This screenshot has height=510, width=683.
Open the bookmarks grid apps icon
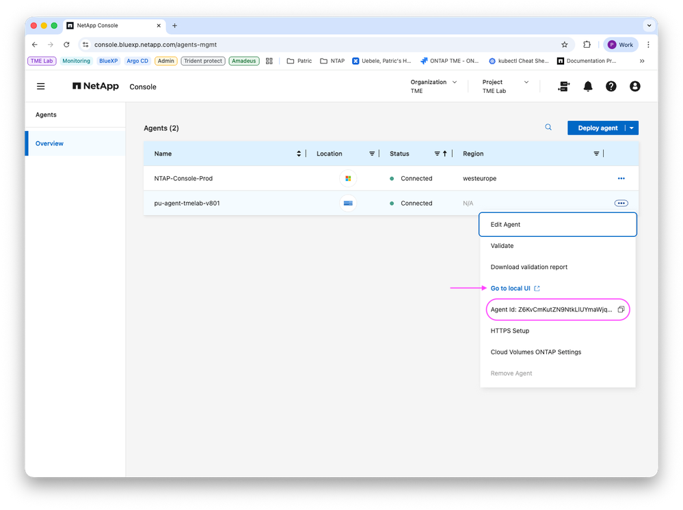coord(269,61)
